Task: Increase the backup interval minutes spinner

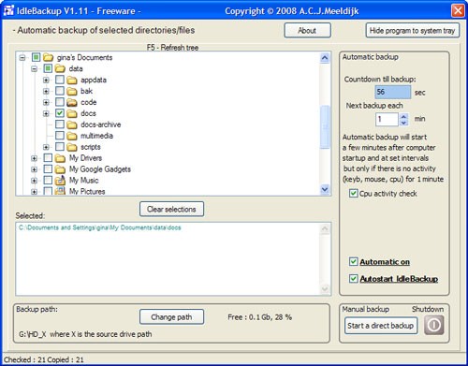Action: coord(403,116)
